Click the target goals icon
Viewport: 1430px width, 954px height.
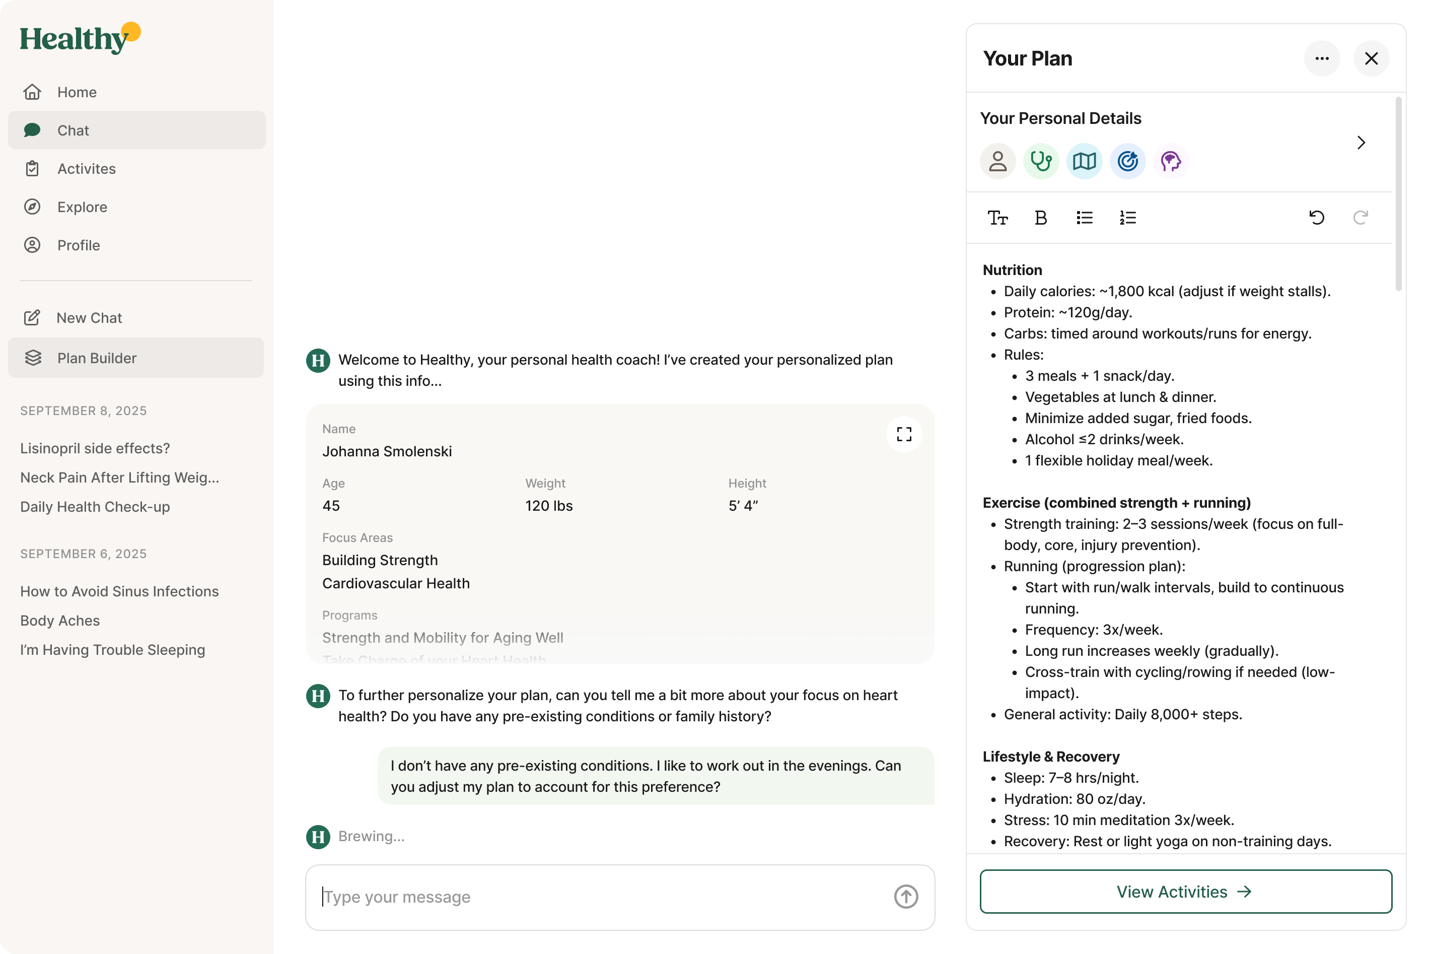(x=1128, y=161)
